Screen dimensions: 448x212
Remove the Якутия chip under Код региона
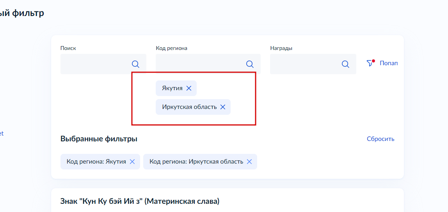point(189,88)
